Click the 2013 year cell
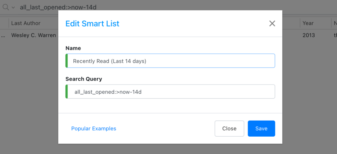Screen dimensions: 337x154 309,35
